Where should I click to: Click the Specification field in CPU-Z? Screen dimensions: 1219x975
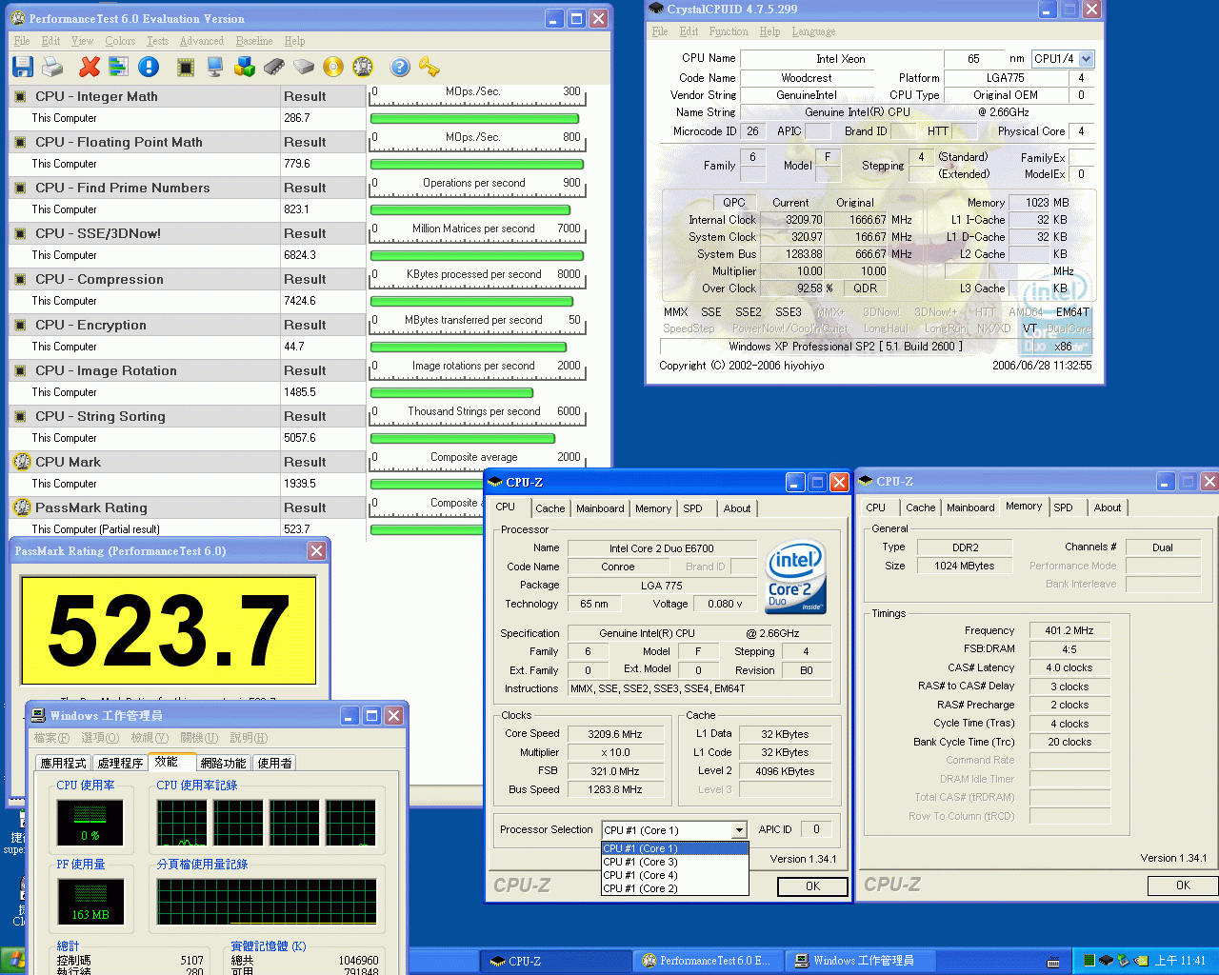click(x=699, y=633)
